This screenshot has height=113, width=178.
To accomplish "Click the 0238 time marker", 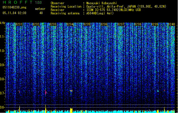I will (138, 24).
